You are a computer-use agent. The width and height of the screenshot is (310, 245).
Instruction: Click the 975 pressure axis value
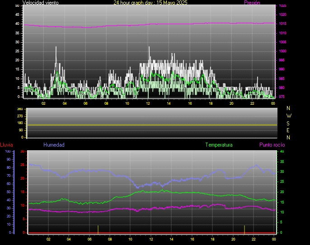[282, 97]
